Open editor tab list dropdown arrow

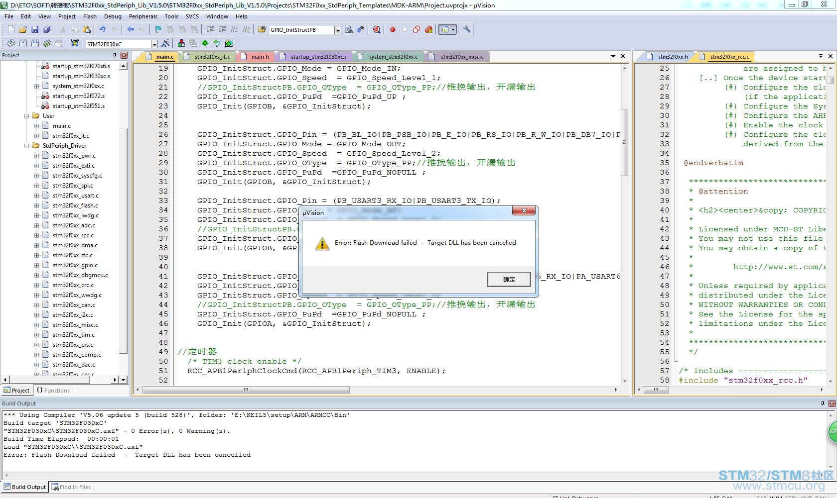(613, 56)
